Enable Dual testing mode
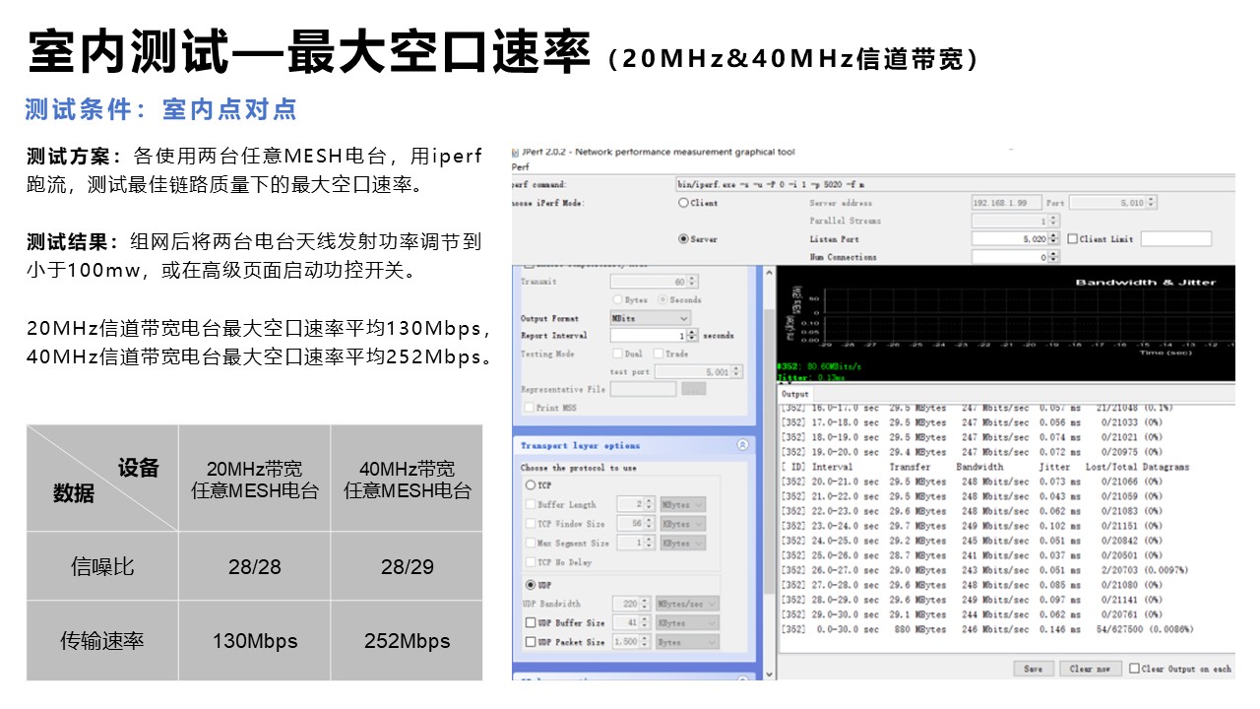This screenshot has height=709, width=1260. 618,354
